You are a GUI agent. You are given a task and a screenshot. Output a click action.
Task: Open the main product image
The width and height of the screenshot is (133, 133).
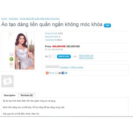point(22,51)
